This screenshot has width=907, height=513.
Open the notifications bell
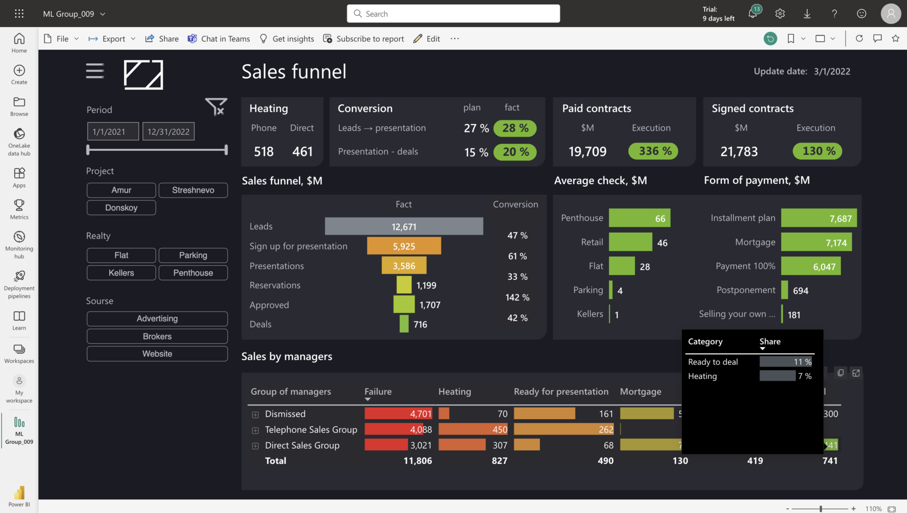(753, 13)
